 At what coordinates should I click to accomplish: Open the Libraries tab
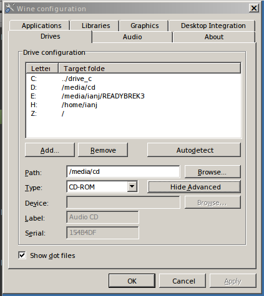pyautogui.click(x=95, y=26)
